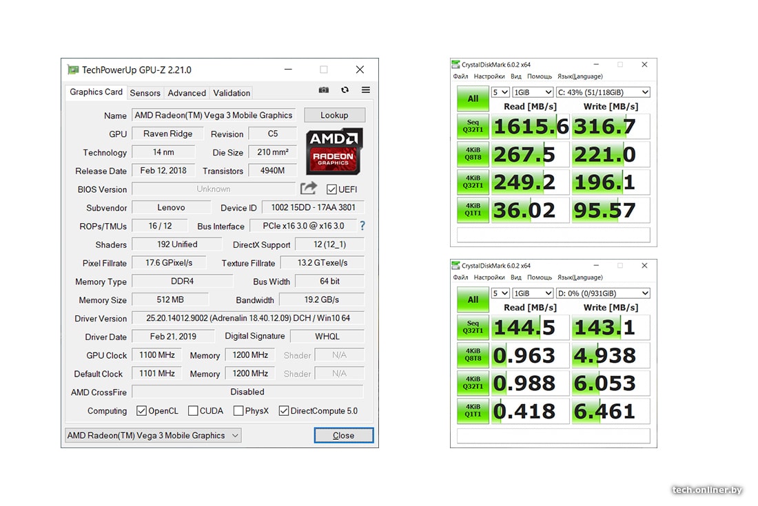Open 1GiB size dropdown in C: drive window
The width and height of the screenshot is (758, 506).
tap(533, 92)
